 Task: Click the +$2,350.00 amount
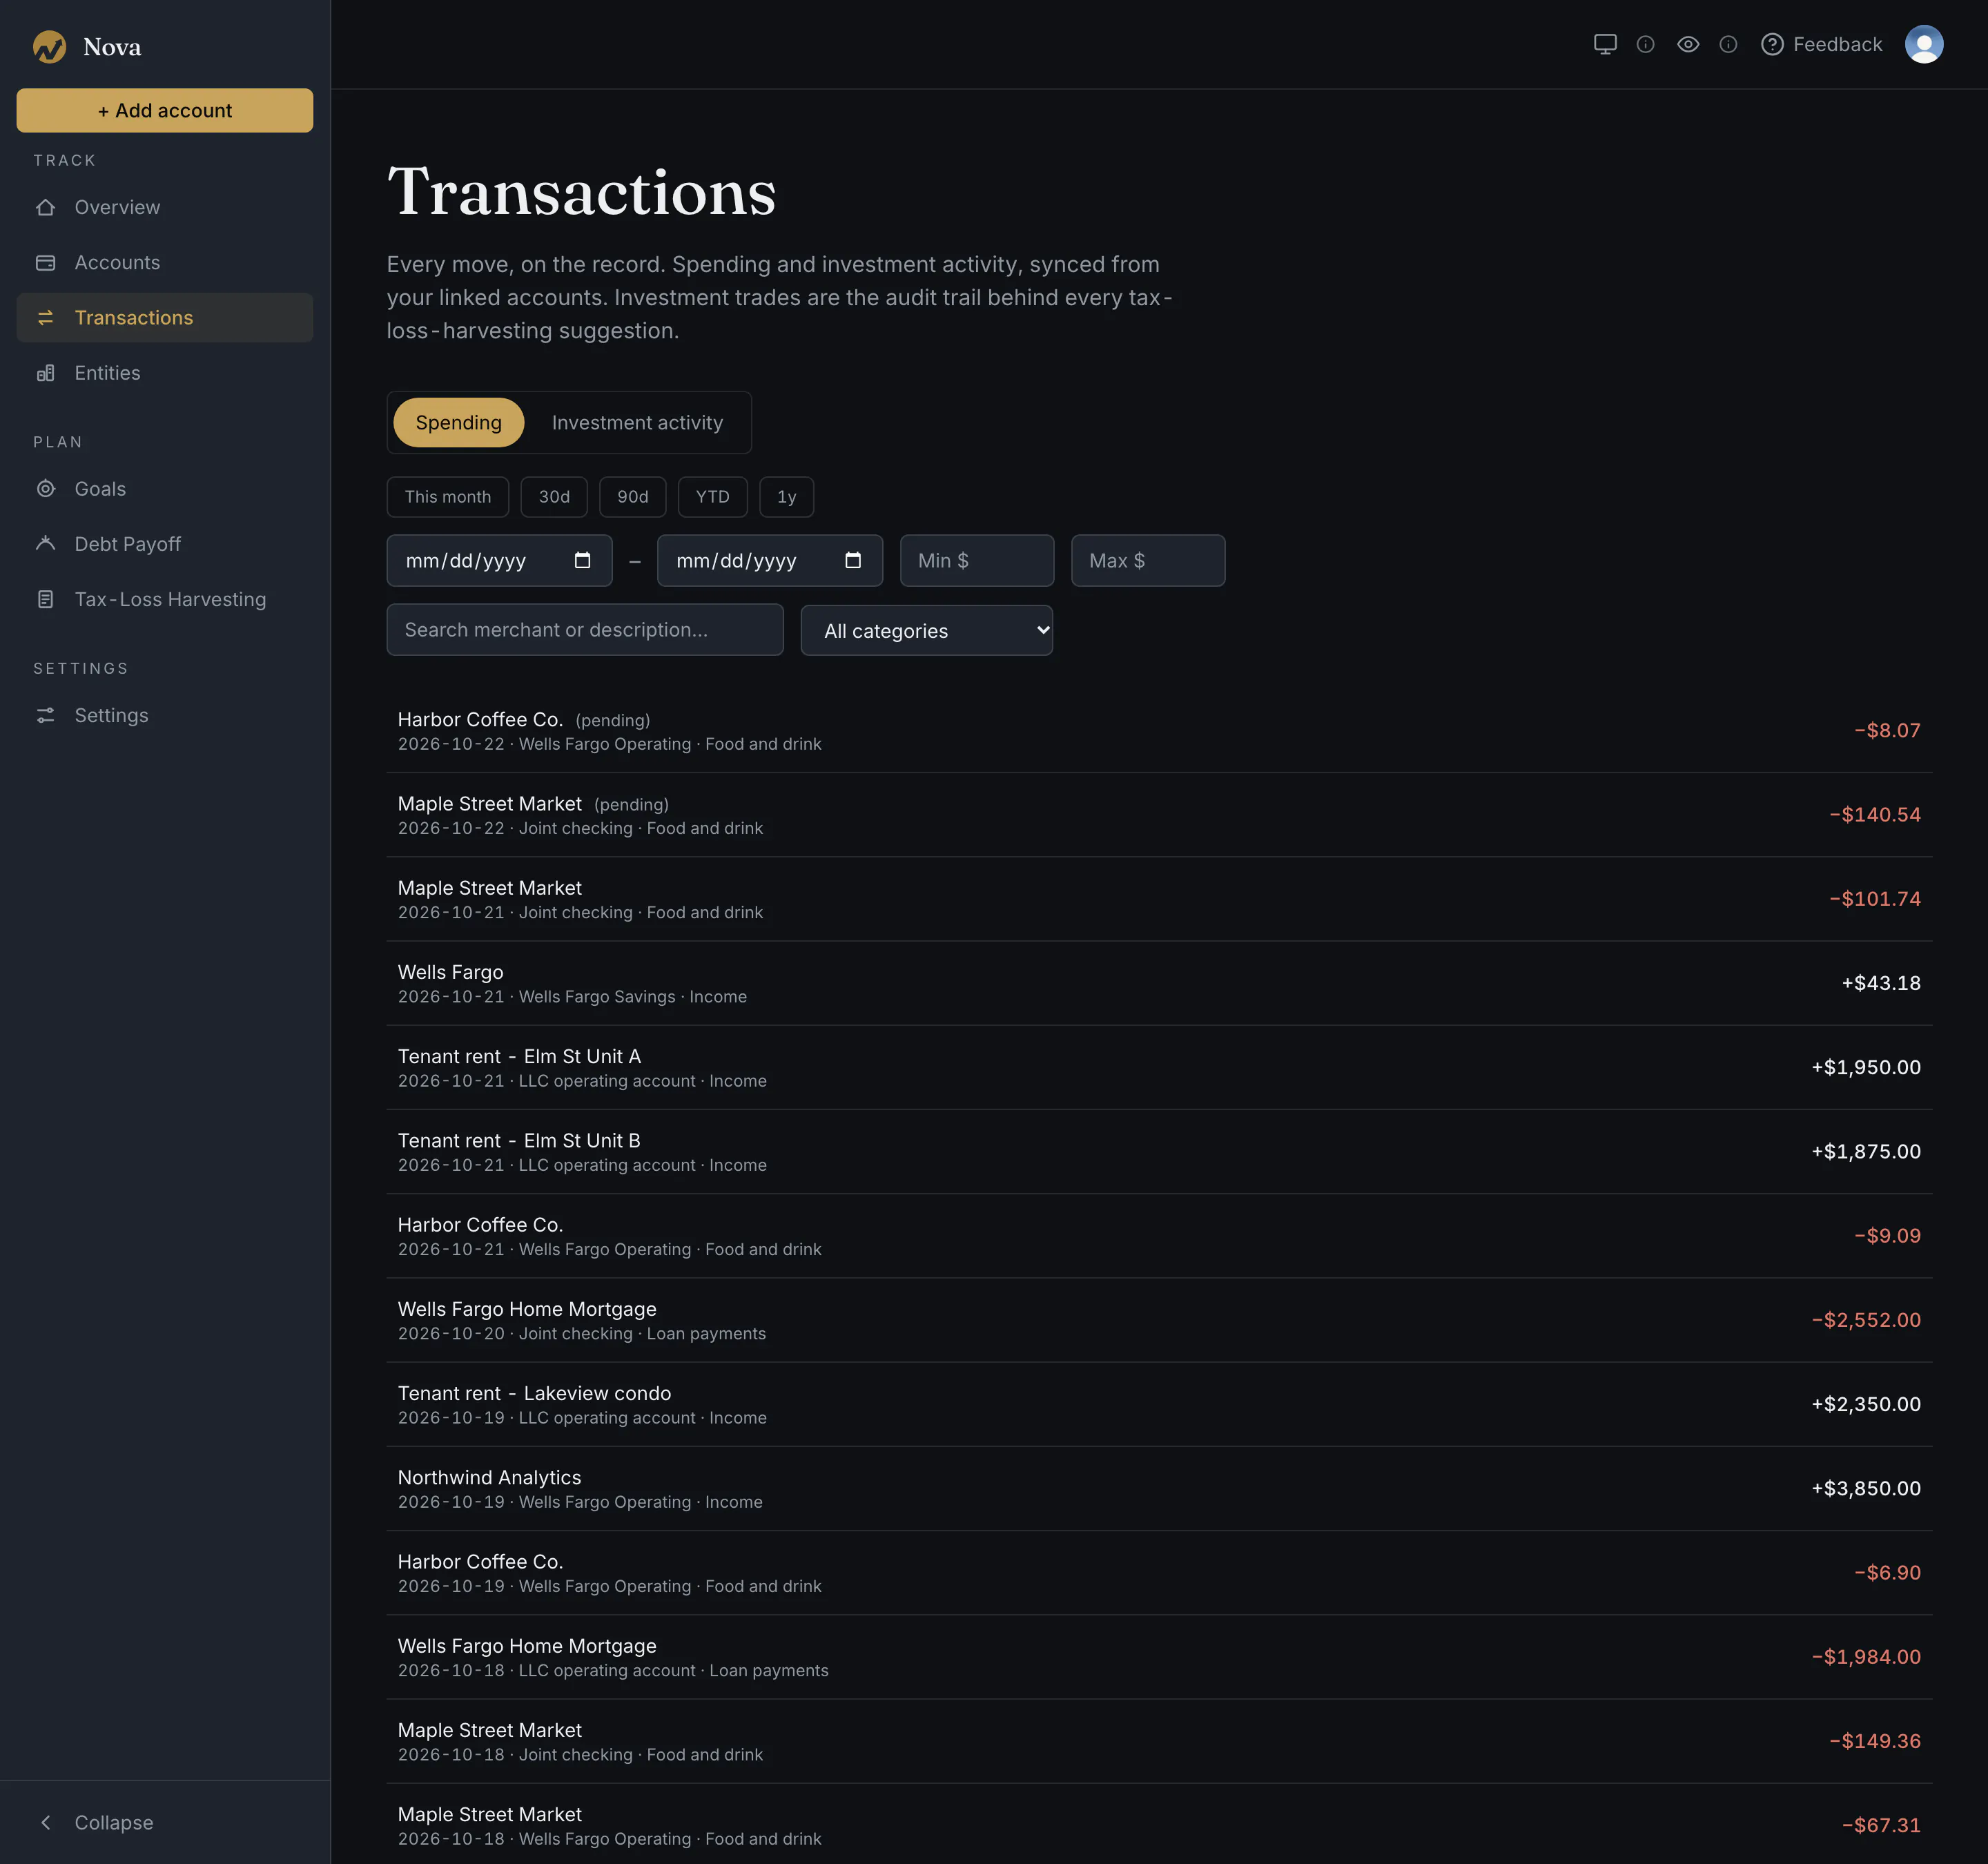point(1866,1404)
